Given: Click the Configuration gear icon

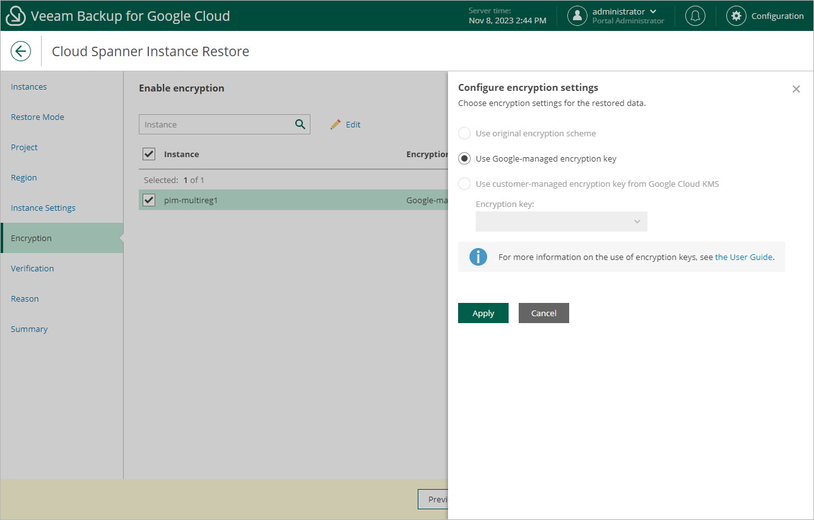Looking at the screenshot, I should tap(736, 16).
